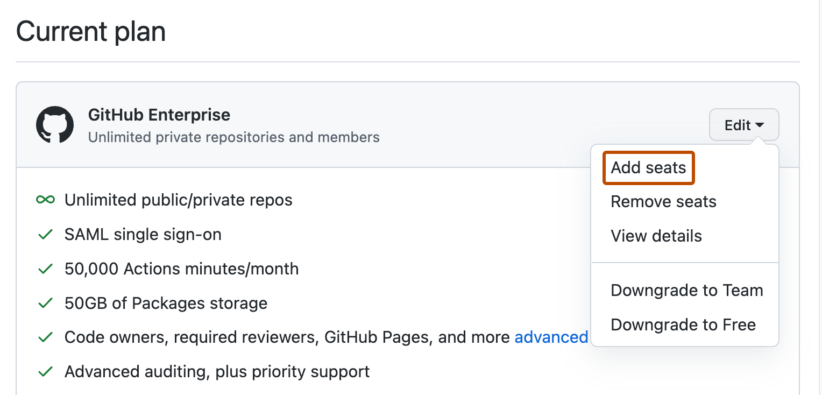
Task: Choose Add seats from the menu
Action: (x=648, y=168)
